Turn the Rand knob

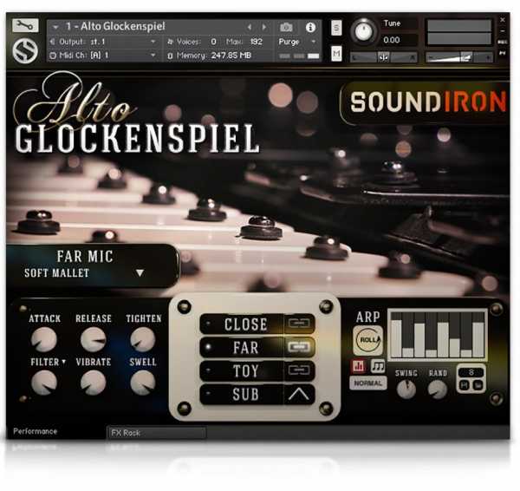tap(438, 389)
